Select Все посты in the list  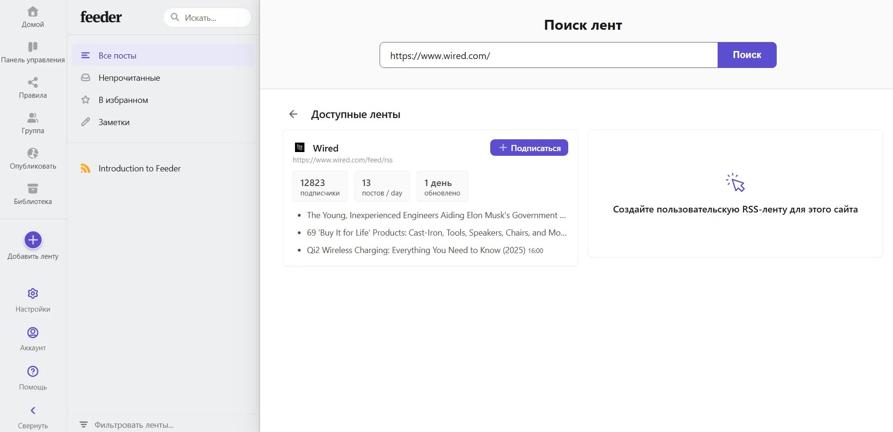pos(163,55)
